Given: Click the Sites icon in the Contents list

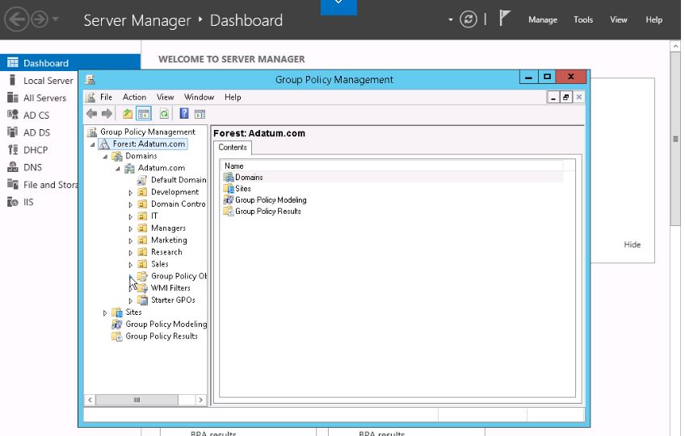Looking at the screenshot, I should click(x=229, y=189).
